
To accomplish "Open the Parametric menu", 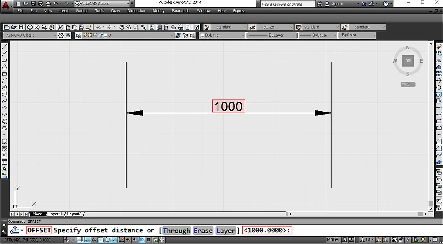I will [181, 11].
